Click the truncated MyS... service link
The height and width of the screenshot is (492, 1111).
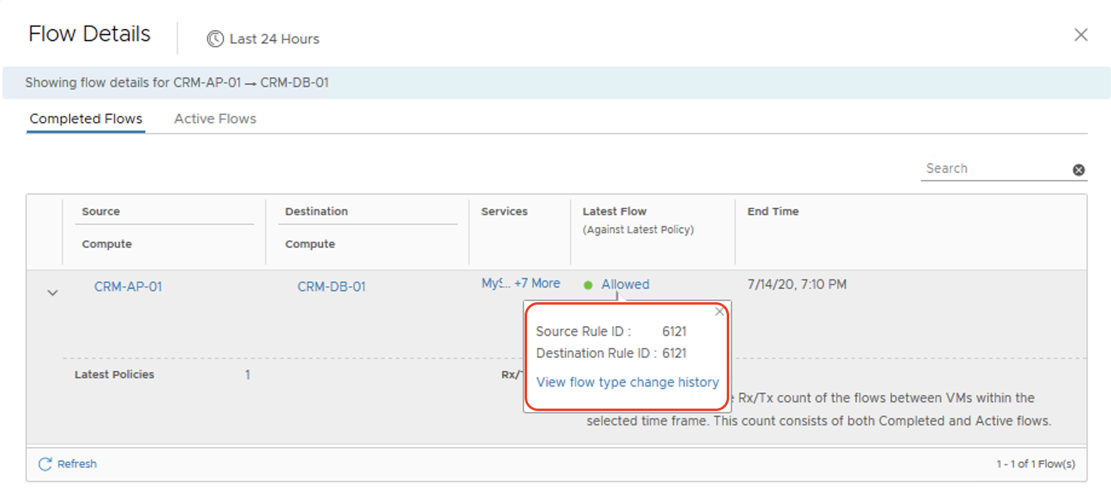pyautogui.click(x=496, y=283)
